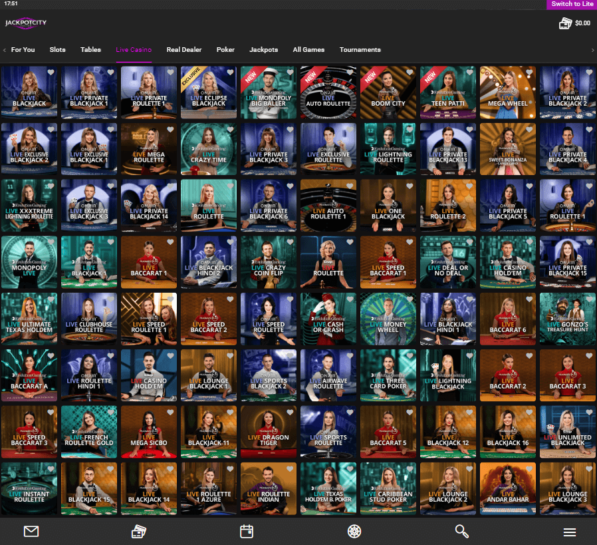
Task: Open the Slots tab
Action: click(57, 50)
